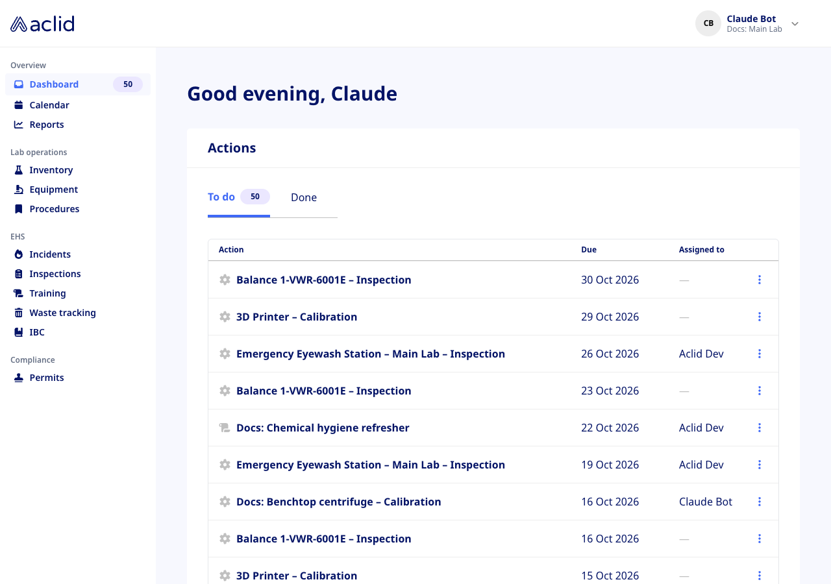The height and width of the screenshot is (584, 831).
Task: Open more options for 26 Oct 2026 row
Action: point(760,354)
